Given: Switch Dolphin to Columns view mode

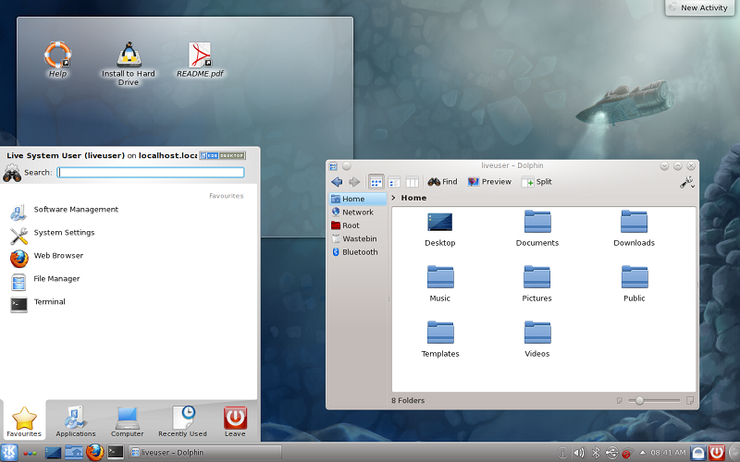Looking at the screenshot, I should 412,182.
